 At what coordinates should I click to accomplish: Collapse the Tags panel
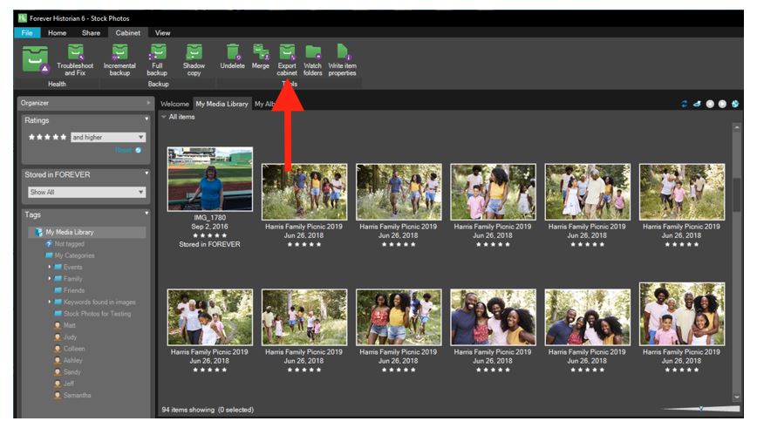[x=147, y=213]
